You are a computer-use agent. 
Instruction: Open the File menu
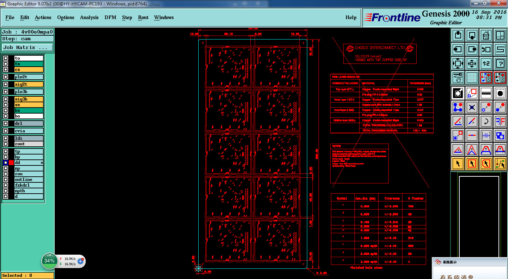10,17
